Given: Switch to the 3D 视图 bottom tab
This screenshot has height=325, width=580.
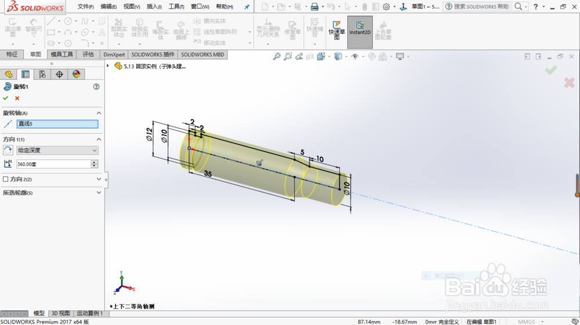Looking at the screenshot, I should tap(61, 313).
